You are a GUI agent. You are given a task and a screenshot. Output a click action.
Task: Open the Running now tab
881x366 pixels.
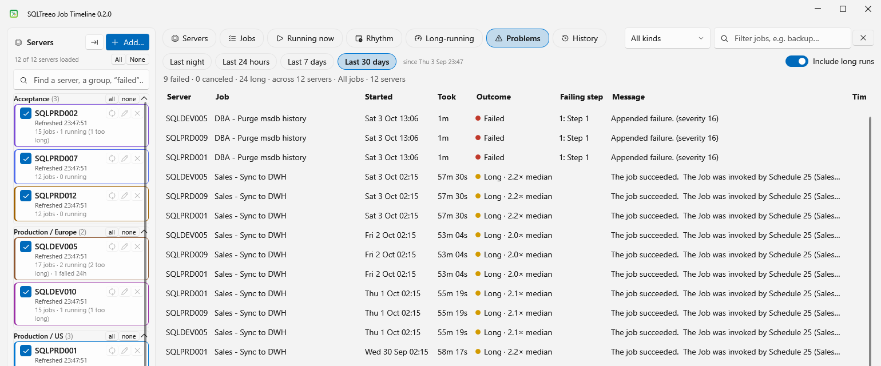coord(305,38)
